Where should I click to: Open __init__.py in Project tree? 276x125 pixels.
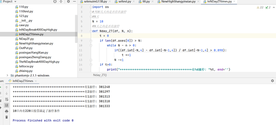pyautogui.click(x=26, y=21)
